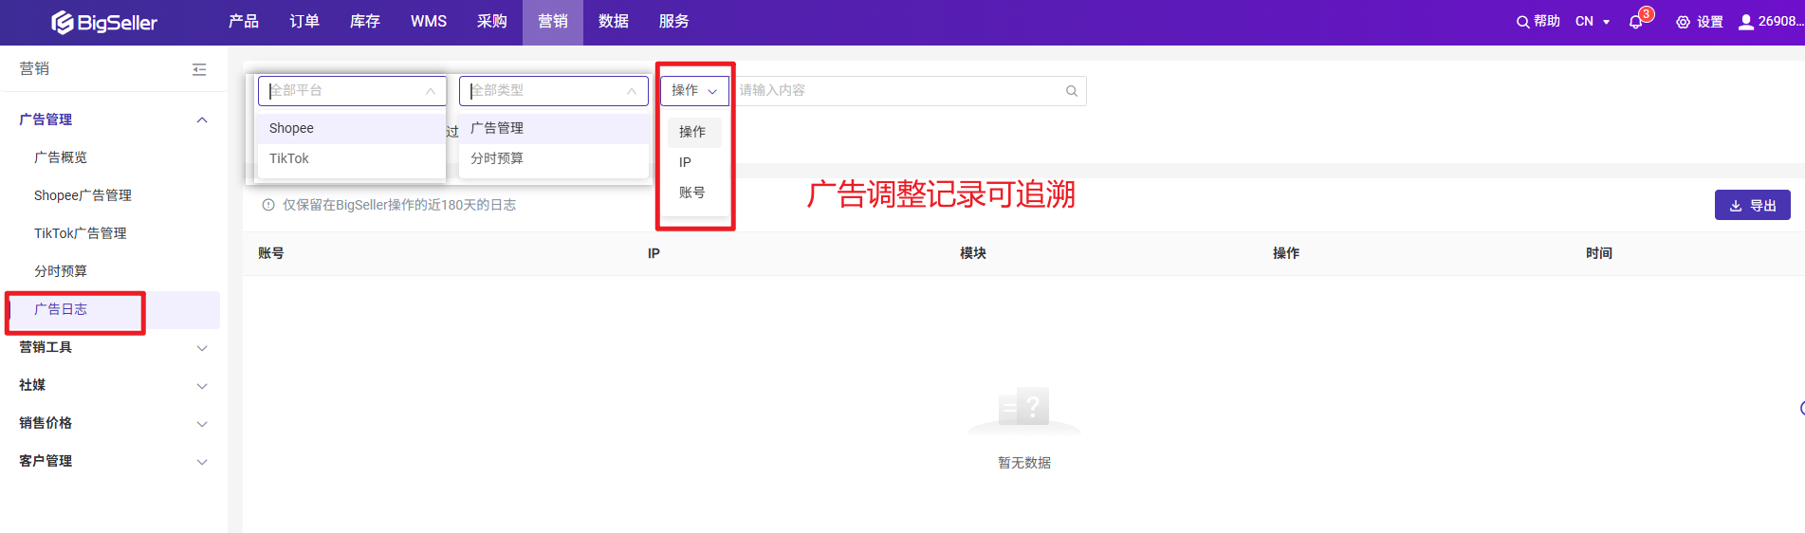Screen dimensions: 1805x533
Task: Open the platform filter dropdown
Action: (x=352, y=91)
